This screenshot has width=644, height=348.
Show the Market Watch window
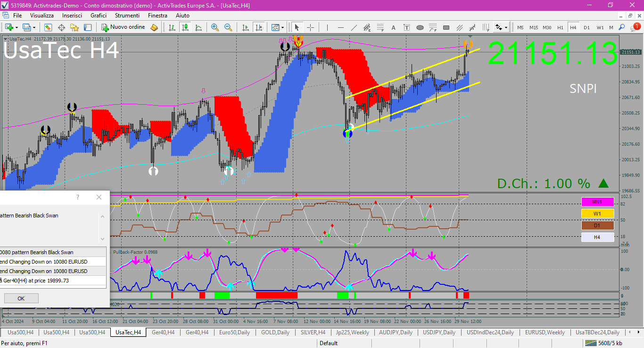pyautogui.click(x=48, y=27)
